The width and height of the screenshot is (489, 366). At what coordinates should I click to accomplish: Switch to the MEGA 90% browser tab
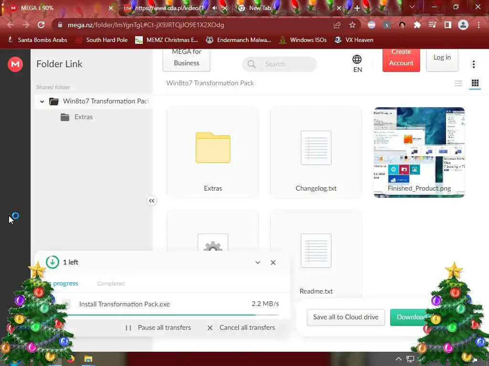[59, 8]
